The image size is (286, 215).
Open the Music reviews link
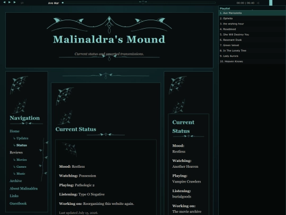(21, 174)
